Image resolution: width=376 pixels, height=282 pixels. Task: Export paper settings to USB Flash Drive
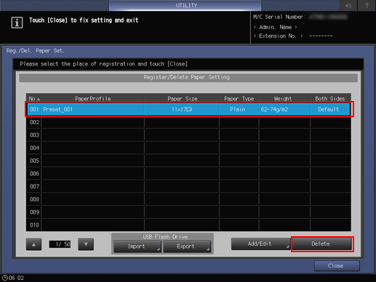187,246
